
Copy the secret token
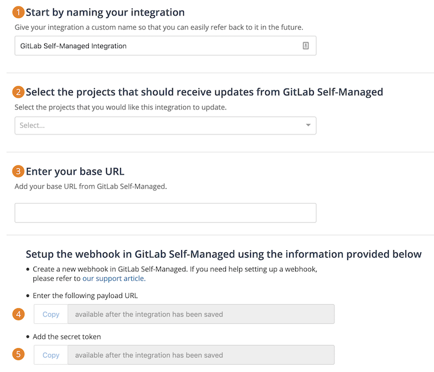51,355
